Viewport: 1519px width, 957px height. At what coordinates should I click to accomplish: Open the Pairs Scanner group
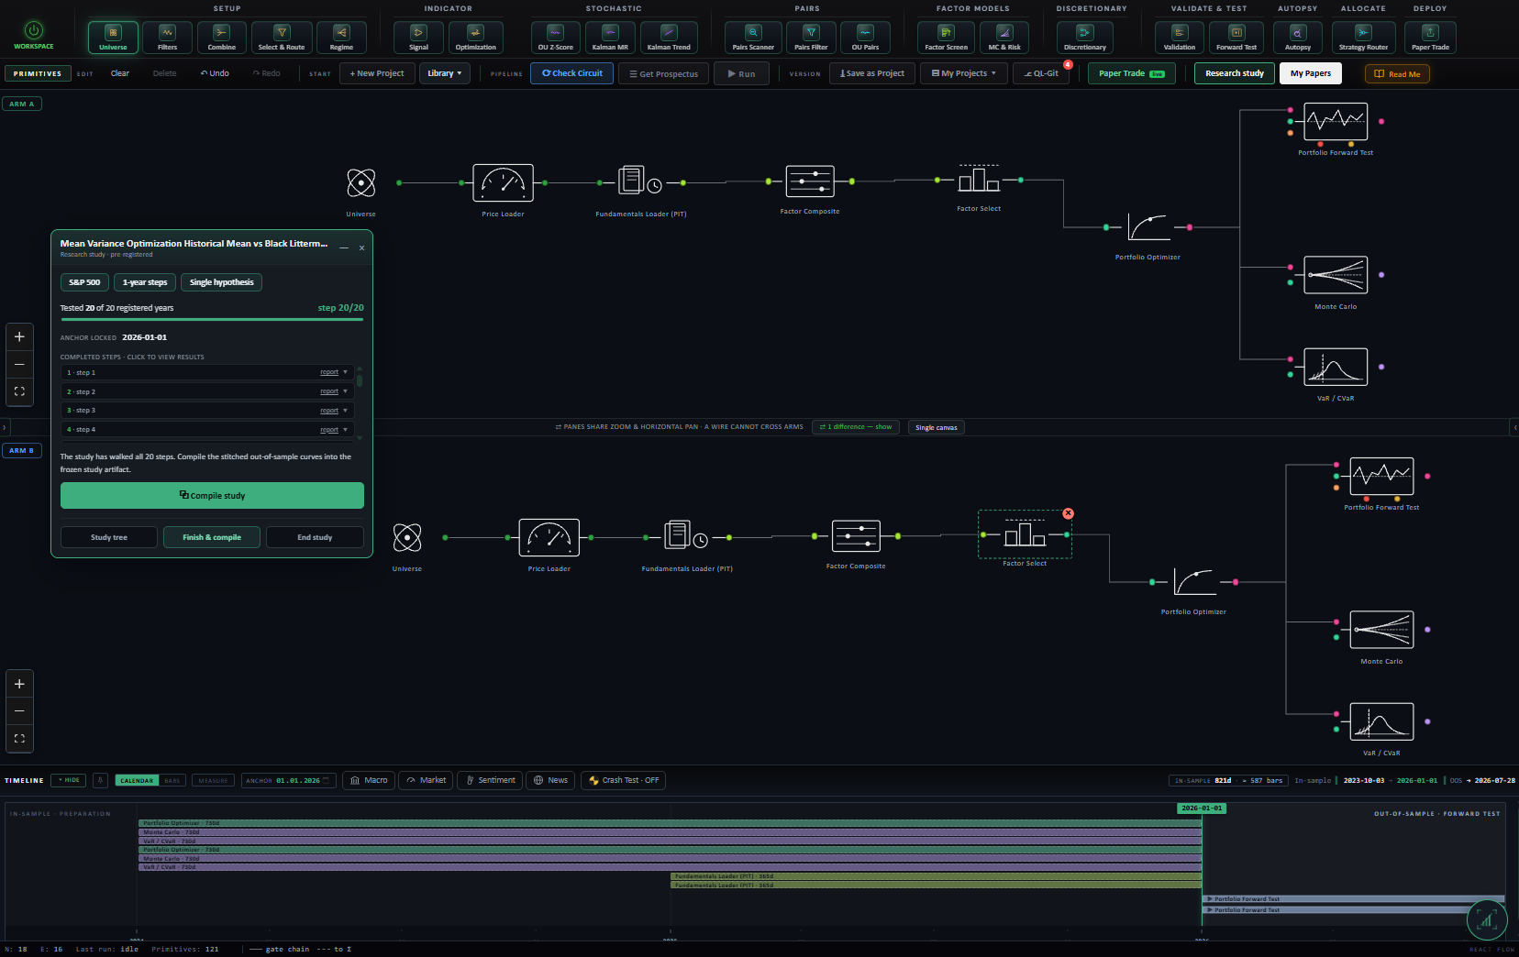coord(753,38)
